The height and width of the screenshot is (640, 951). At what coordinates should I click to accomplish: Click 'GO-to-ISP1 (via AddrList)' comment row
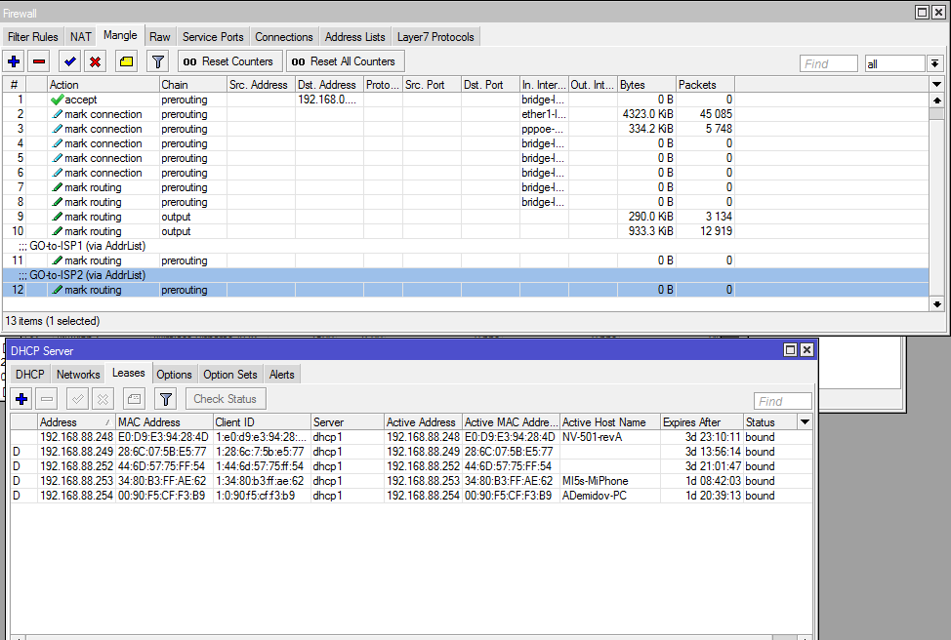tap(465, 246)
